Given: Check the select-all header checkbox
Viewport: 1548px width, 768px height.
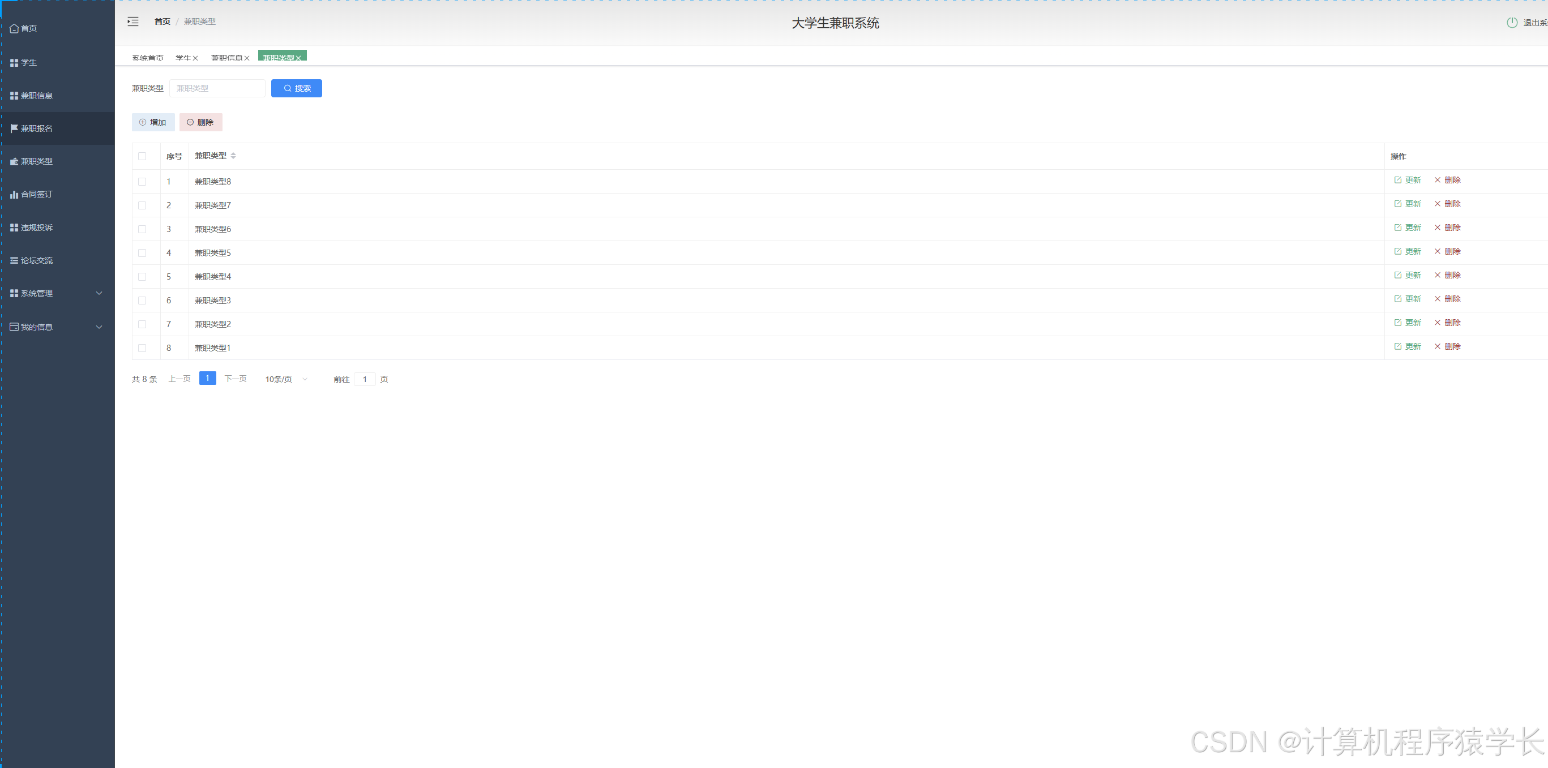Looking at the screenshot, I should [143, 156].
